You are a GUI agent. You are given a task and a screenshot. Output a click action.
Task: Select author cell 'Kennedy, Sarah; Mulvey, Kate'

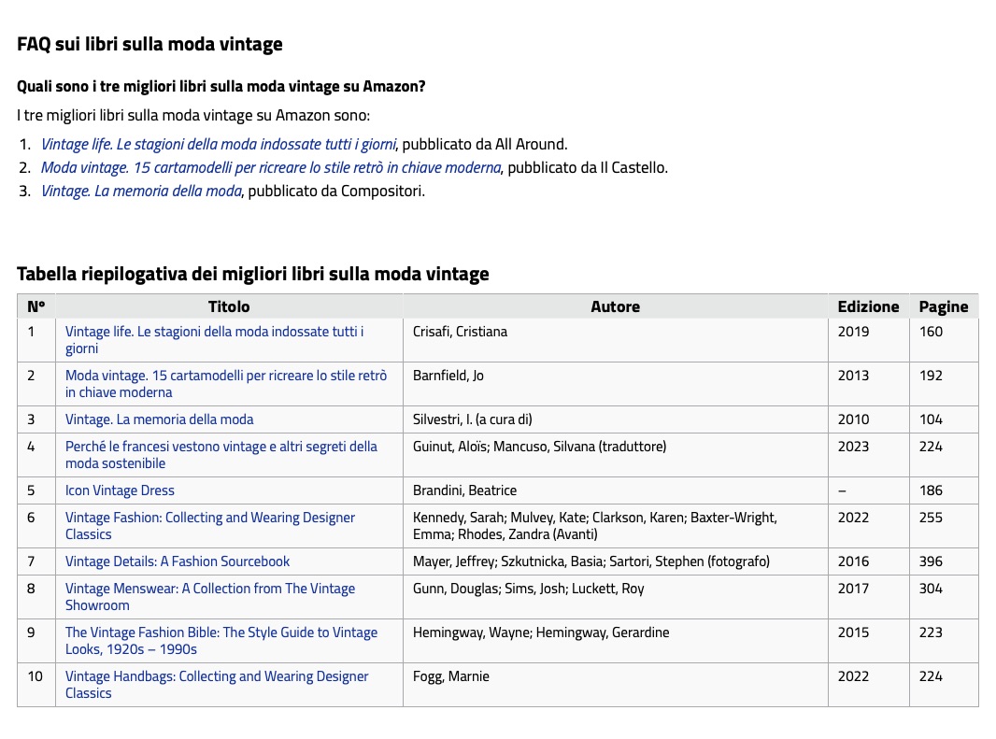[x=616, y=526]
